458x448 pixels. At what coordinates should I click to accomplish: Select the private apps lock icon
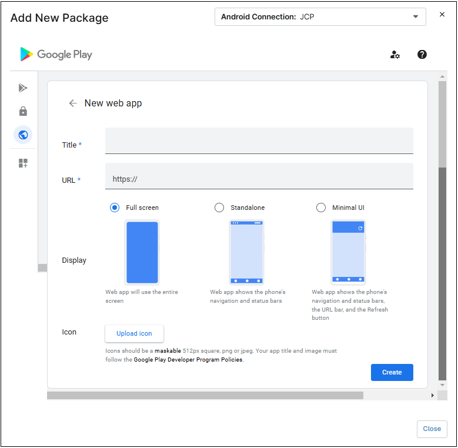(x=23, y=112)
